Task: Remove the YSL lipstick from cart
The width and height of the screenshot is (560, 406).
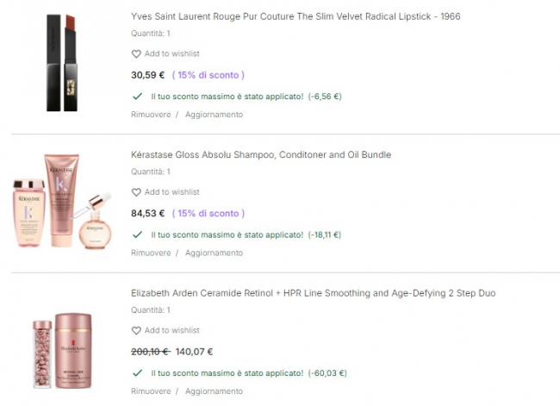Action: coord(151,115)
